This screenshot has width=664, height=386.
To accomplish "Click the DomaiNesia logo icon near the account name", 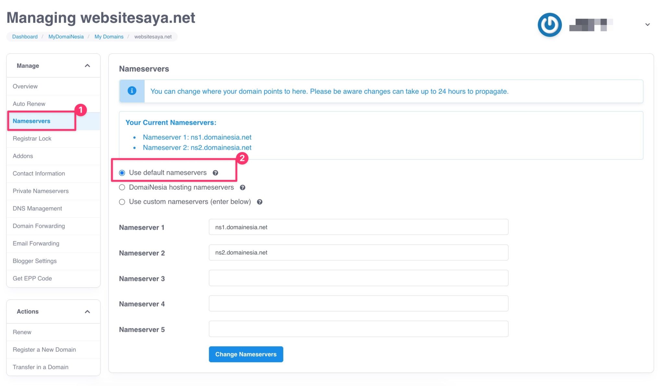I will point(549,24).
